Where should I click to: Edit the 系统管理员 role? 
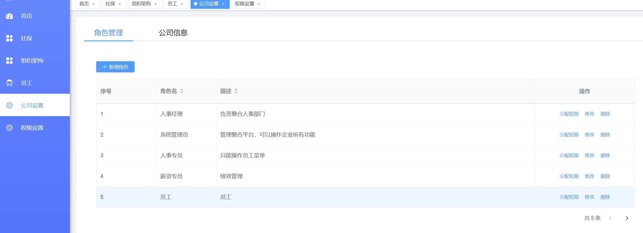pyautogui.click(x=589, y=135)
